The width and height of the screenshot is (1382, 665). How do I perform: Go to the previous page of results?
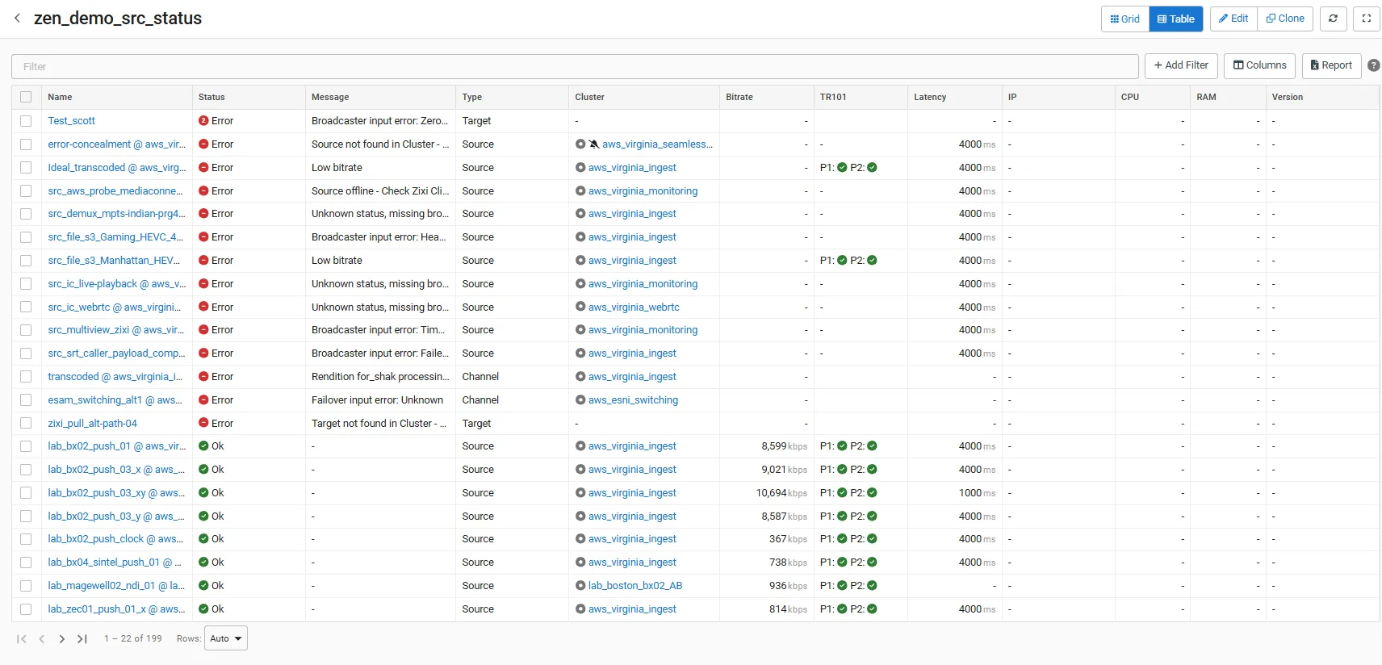[42, 638]
